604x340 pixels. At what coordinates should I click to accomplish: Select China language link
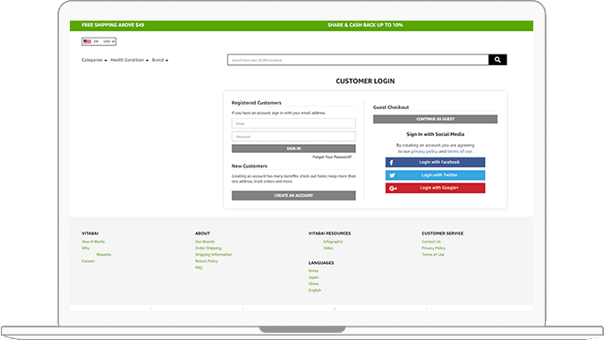tap(313, 284)
